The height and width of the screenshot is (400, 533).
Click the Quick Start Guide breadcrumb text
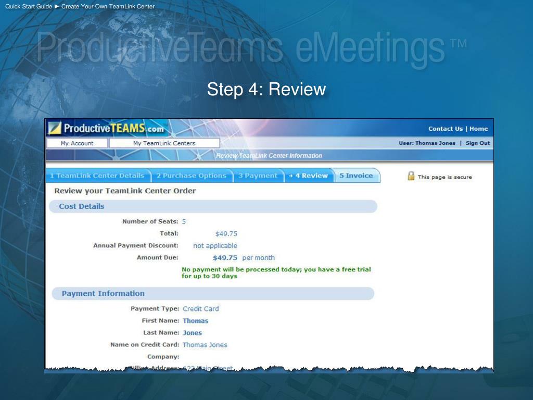(x=29, y=6)
